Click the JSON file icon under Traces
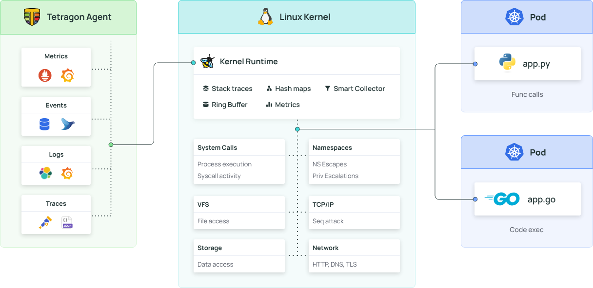Viewport: 593px width, 288px height. click(x=67, y=223)
